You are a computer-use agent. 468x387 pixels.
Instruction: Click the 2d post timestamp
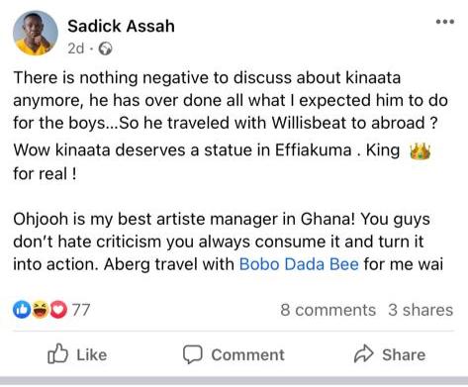click(76, 48)
